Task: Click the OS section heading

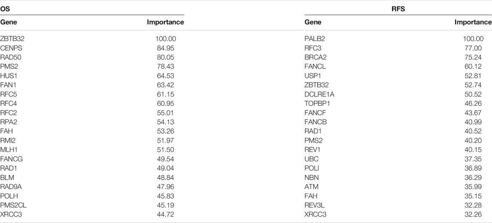Action: tap(5, 9)
